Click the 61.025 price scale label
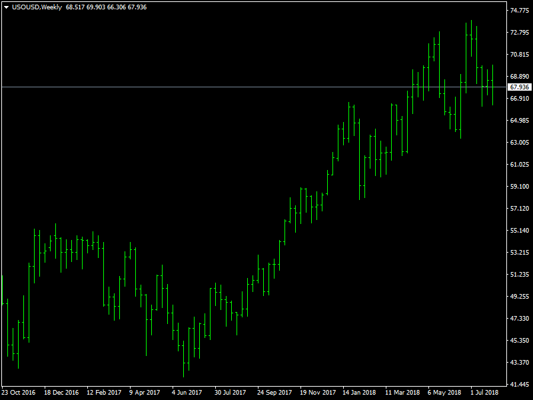Viewport: 533px width, 400px height. (x=520, y=164)
